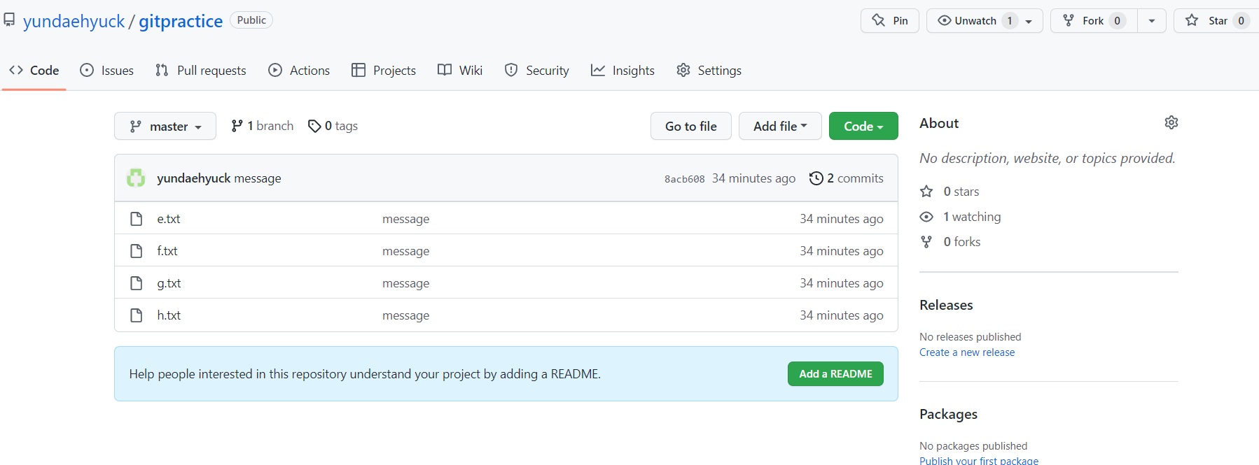View the 0 tags link
Screen dimensions: 1259x465
[333, 126]
